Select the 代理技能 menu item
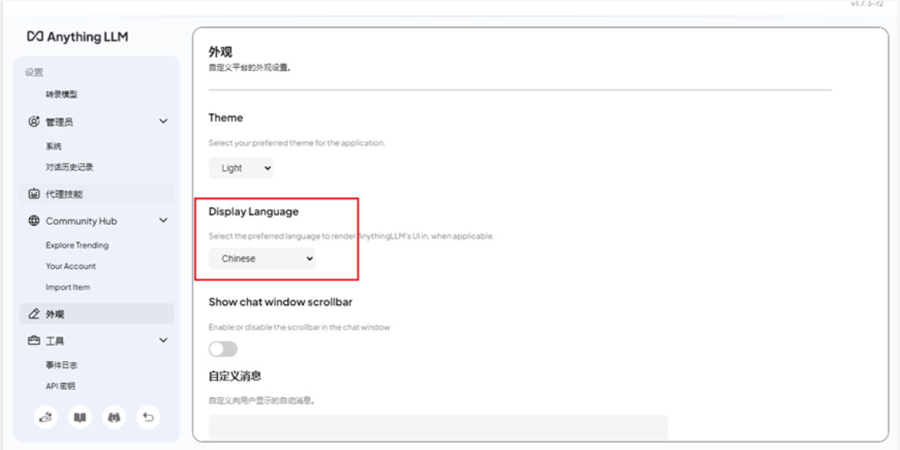 coord(97,194)
